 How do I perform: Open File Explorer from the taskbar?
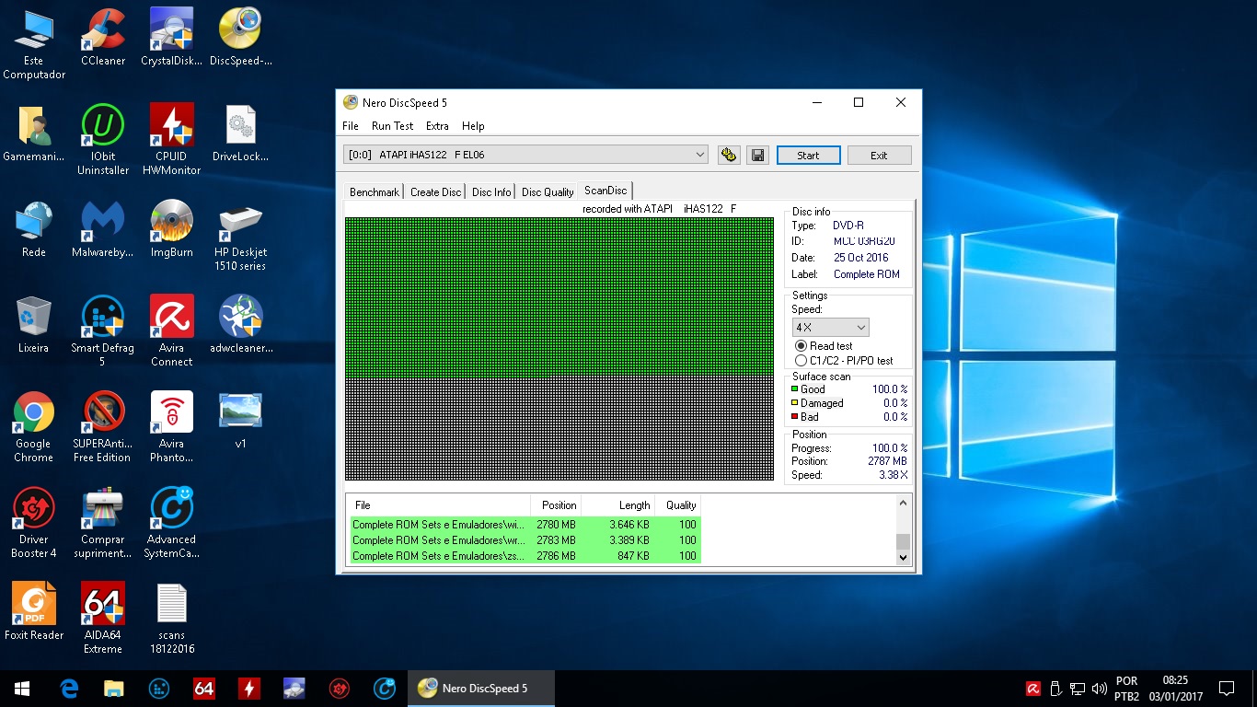[x=114, y=688]
